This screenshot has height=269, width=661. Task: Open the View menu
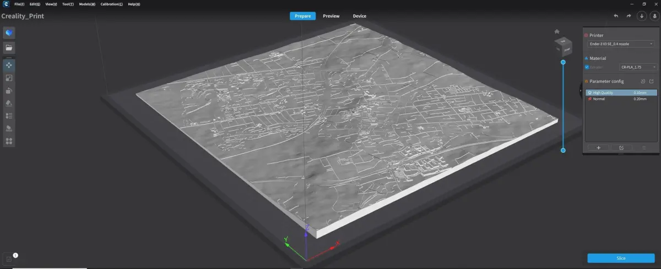click(51, 4)
